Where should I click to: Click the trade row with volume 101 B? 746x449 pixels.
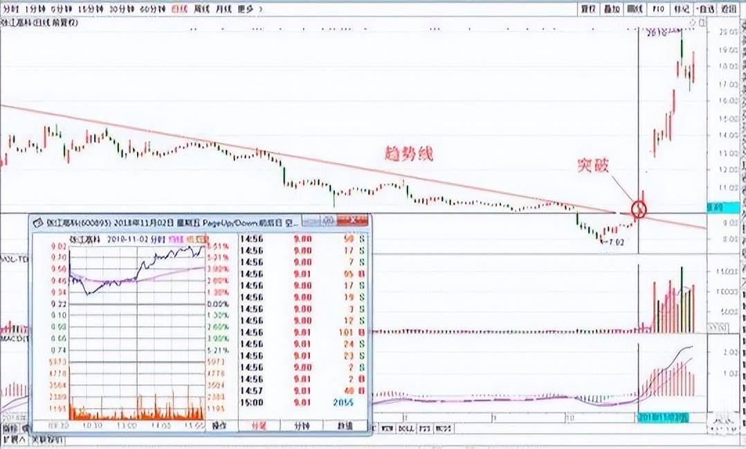(x=302, y=333)
